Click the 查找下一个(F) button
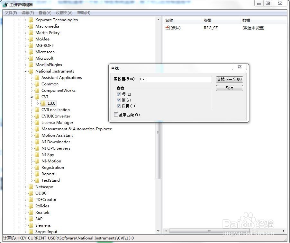Screen dimensions: 290x243 click(229, 79)
